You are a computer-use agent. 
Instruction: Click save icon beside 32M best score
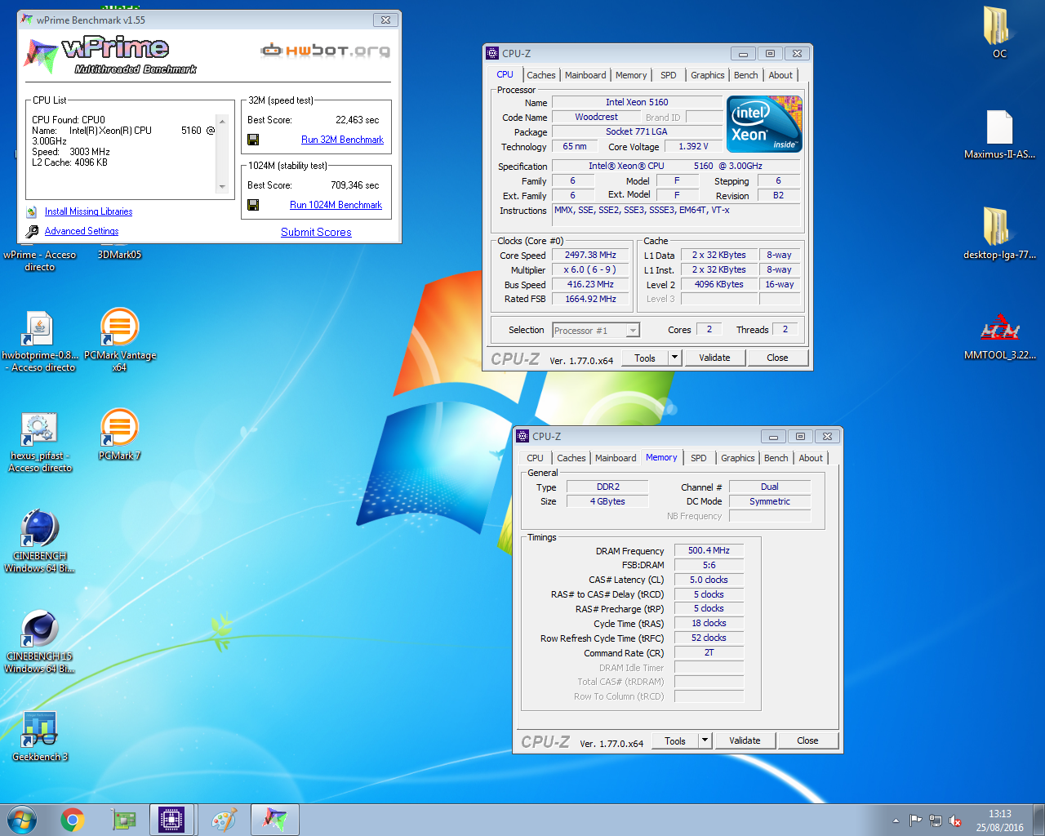(x=253, y=140)
